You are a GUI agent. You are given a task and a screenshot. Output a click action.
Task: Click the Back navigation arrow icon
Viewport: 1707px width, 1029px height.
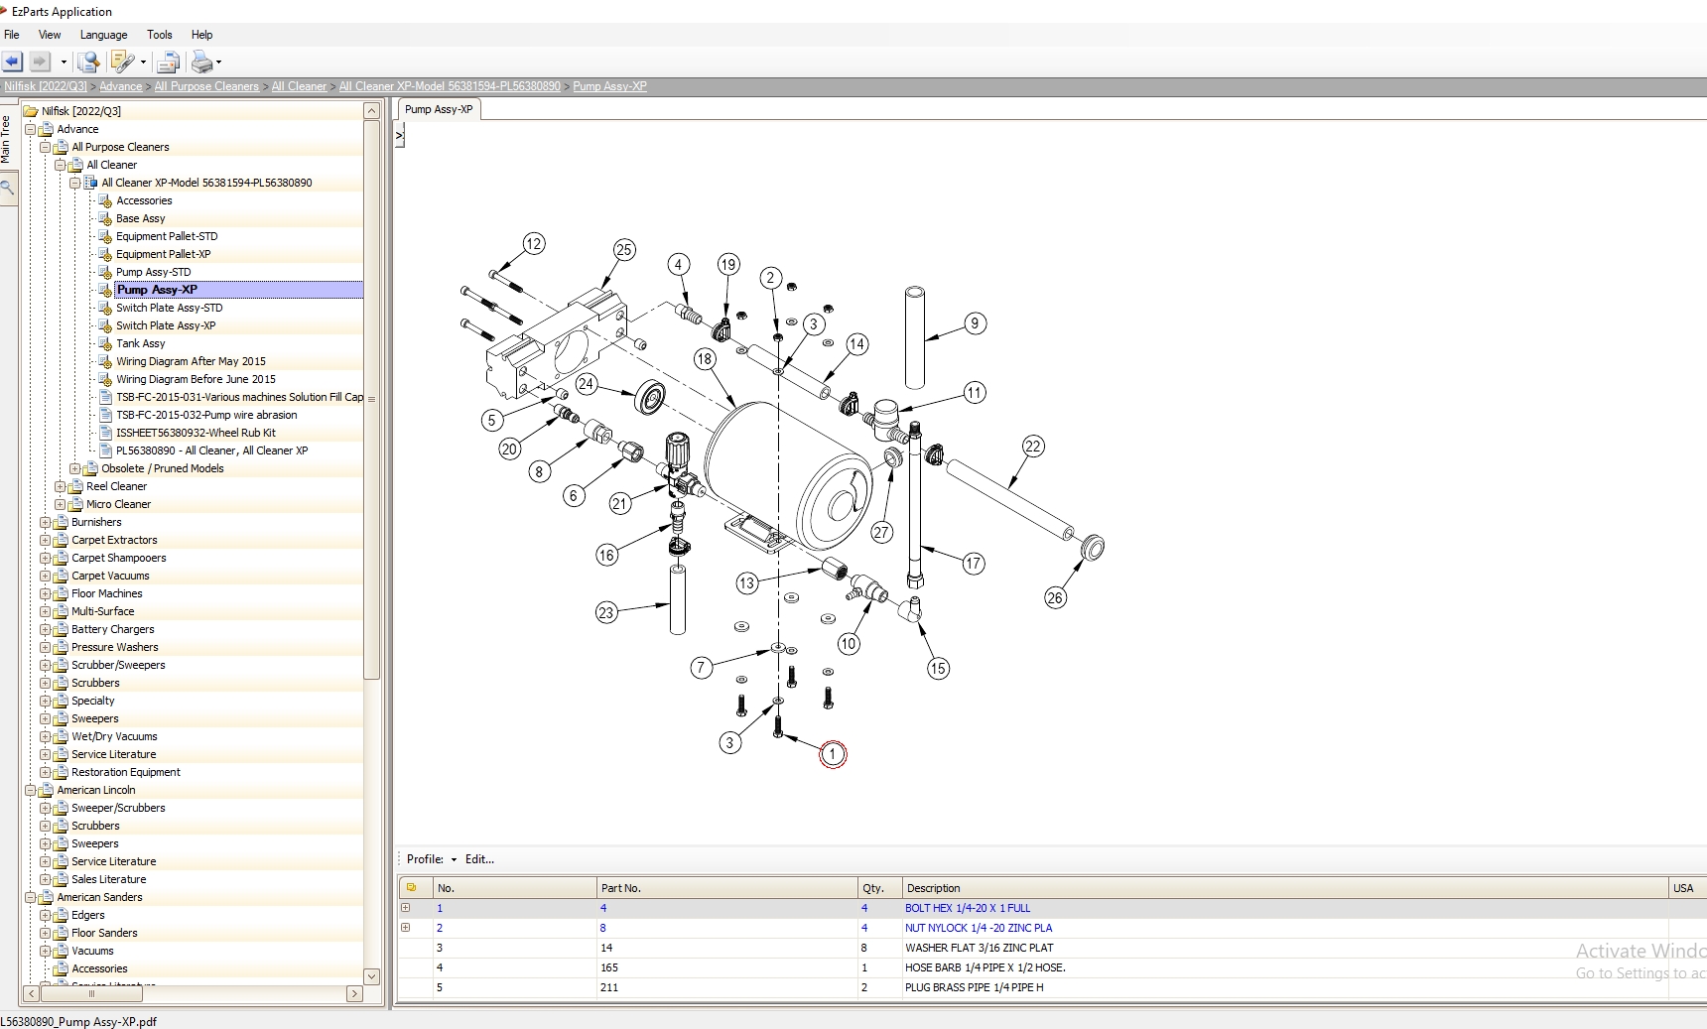coord(12,62)
